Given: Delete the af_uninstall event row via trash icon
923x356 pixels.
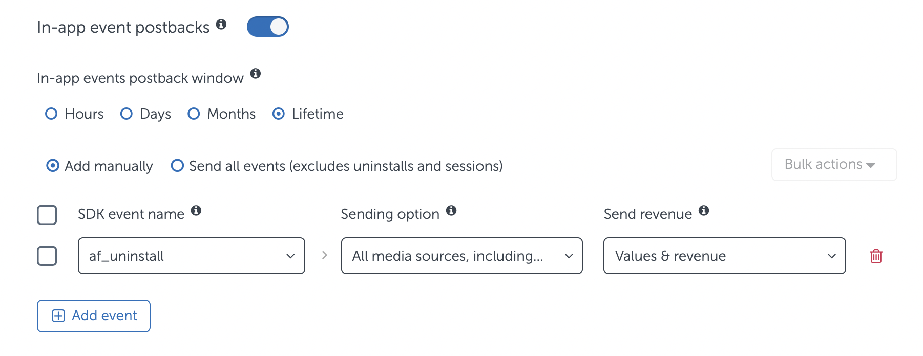Looking at the screenshot, I should (876, 256).
